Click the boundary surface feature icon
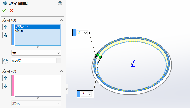The width and height of the screenshot is (190, 108). coord(5,3)
